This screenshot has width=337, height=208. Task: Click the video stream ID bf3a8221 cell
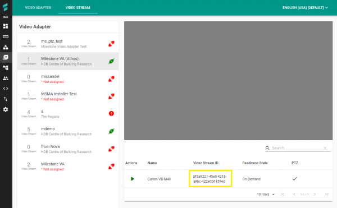click(210, 179)
